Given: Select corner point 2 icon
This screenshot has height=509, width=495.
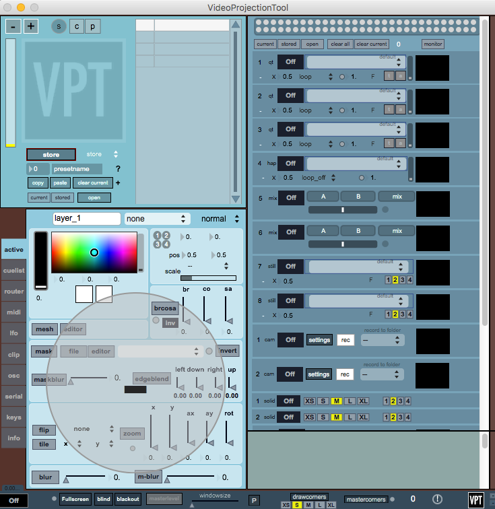Looking at the screenshot, I should (166, 236).
